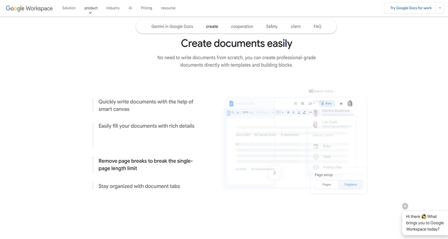The image size is (448, 239).
Task: Dismiss the chat popup with X
Action: (x=405, y=206)
